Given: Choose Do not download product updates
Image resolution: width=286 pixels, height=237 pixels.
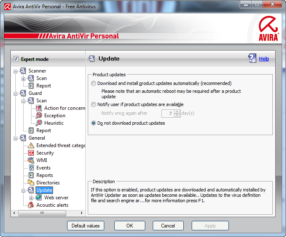Looking at the screenshot, I should pos(93,123).
